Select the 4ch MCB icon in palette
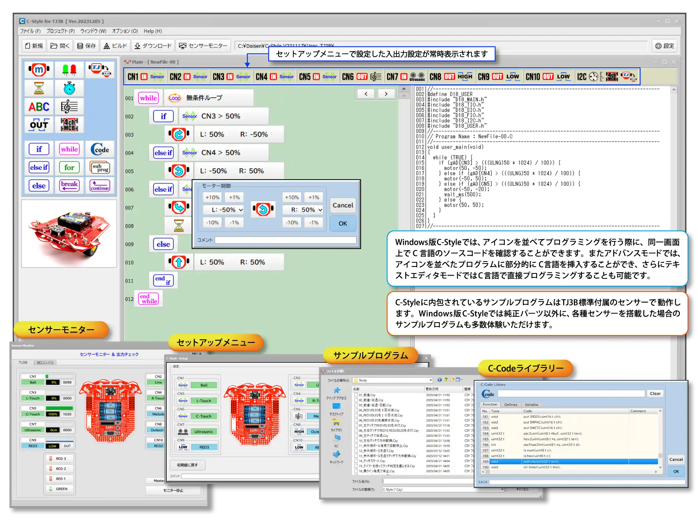 click(x=69, y=124)
